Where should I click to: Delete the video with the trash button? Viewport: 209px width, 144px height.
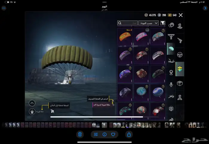pos(80,134)
